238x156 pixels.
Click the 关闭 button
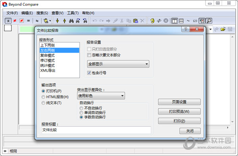tap(190, 131)
